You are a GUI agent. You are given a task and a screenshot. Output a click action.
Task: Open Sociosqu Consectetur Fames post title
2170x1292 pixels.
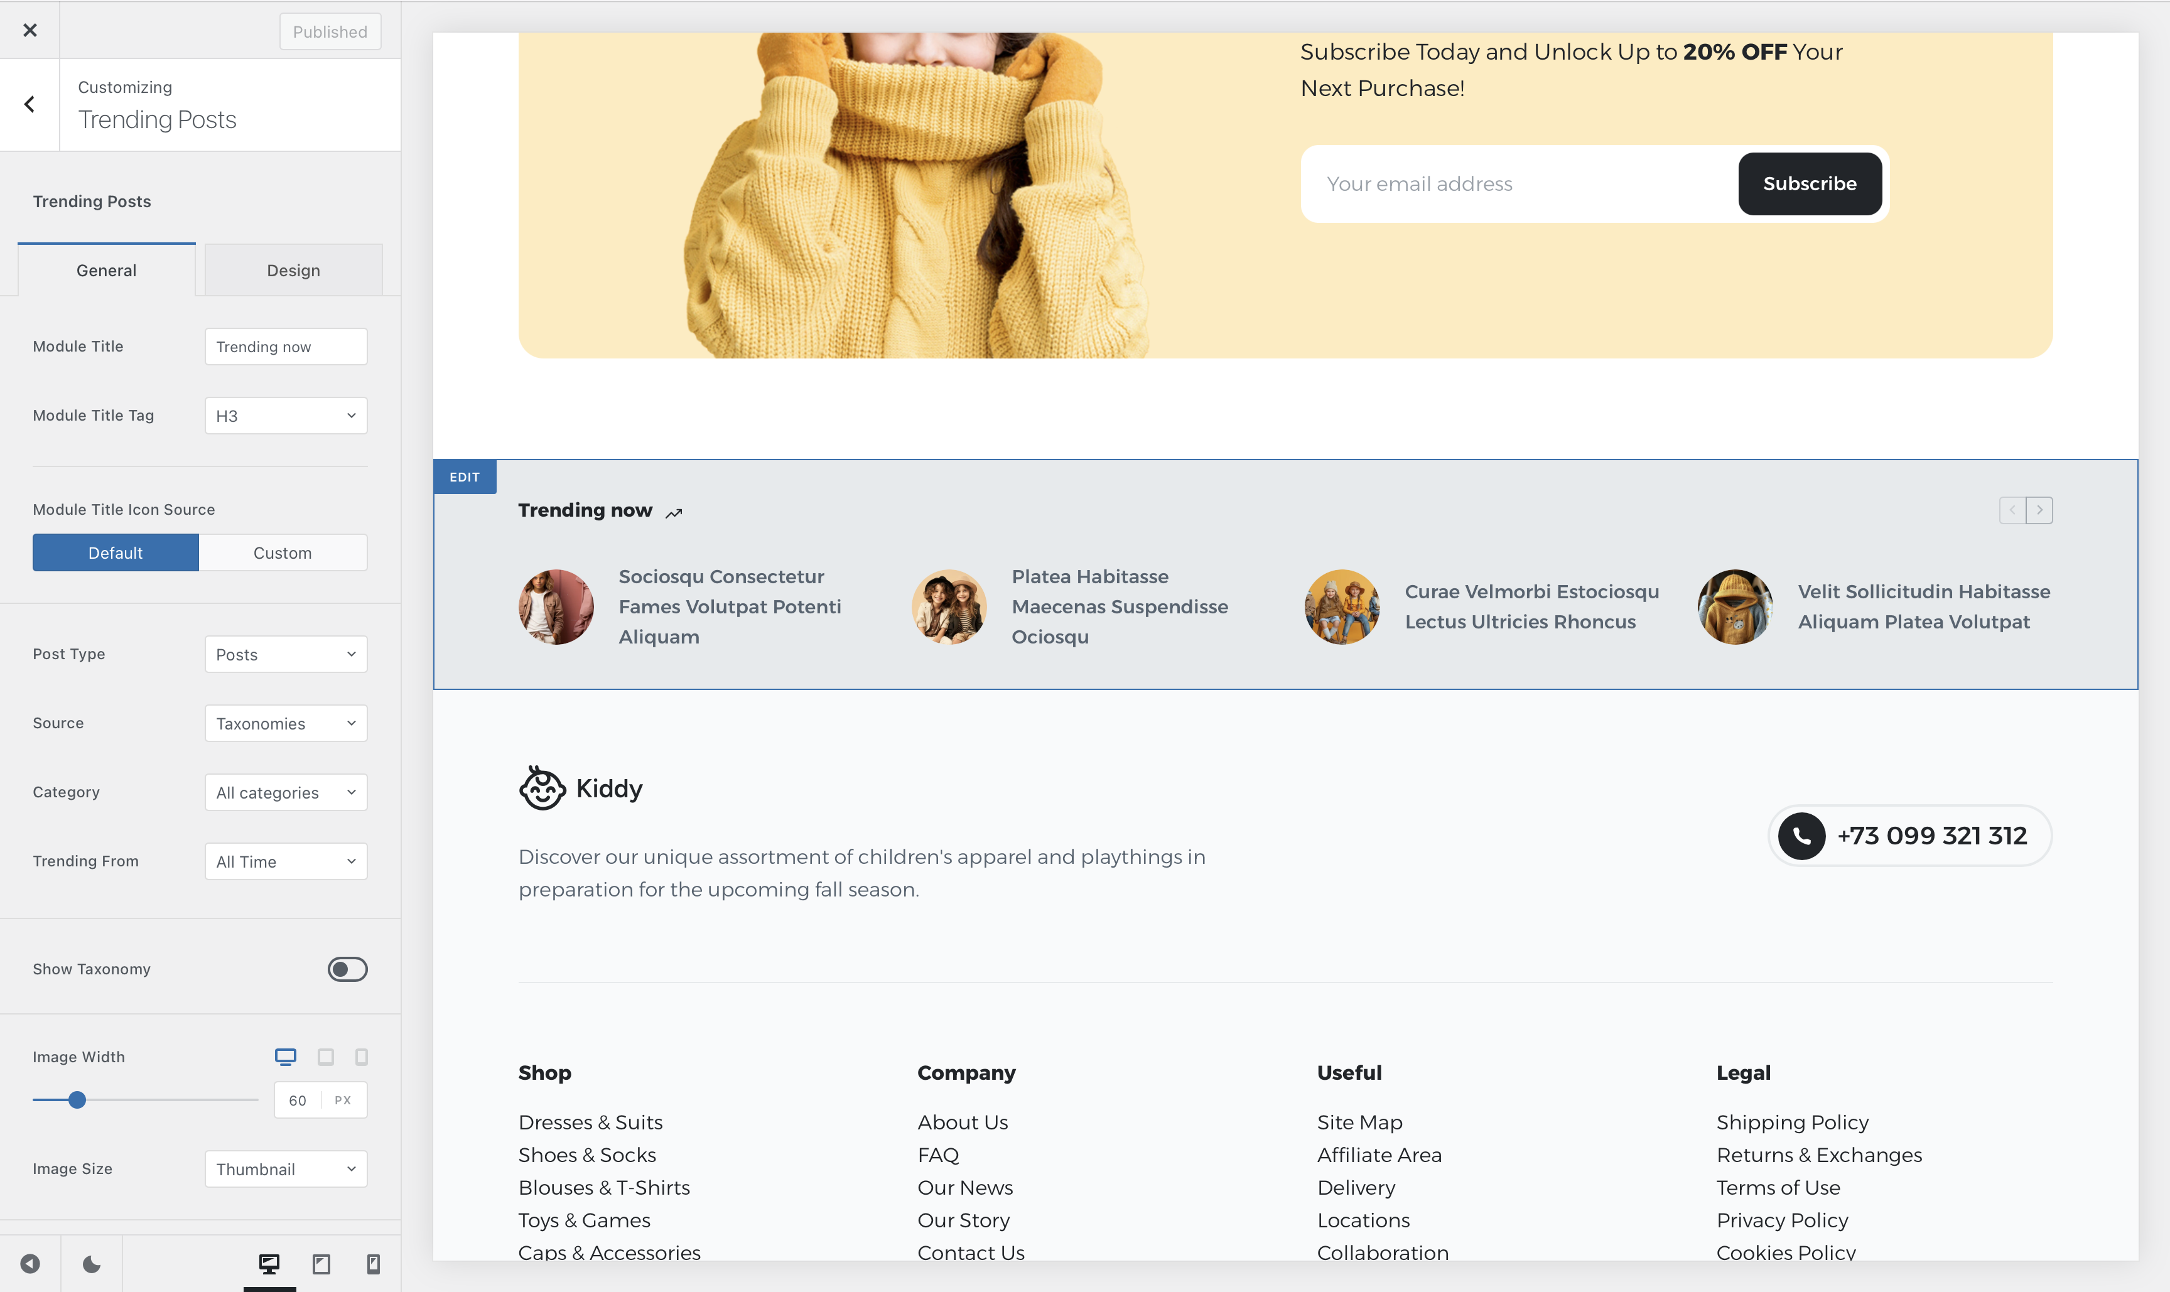730,607
